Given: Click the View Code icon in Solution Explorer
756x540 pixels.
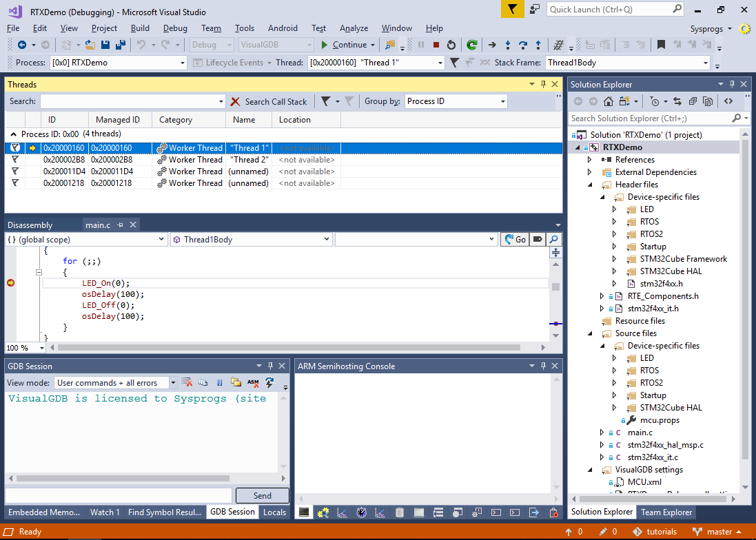Looking at the screenshot, I should 728,101.
